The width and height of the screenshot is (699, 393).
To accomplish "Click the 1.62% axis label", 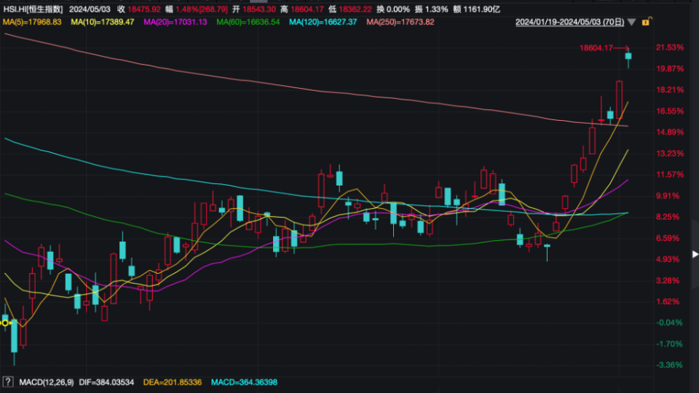I will pos(668,301).
